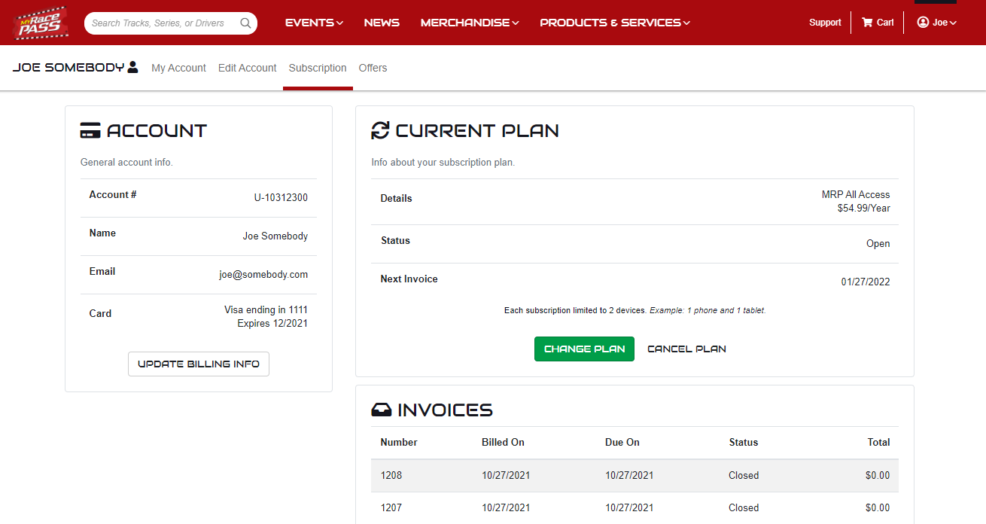Click the person icon next to Joe Somebody
This screenshot has width=986, height=524.
point(133,67)
